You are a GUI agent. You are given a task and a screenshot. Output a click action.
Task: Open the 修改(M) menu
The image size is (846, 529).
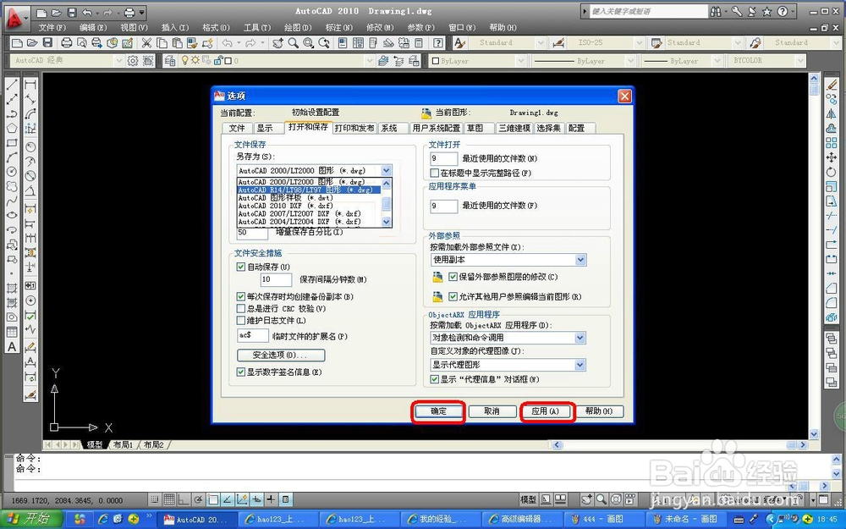coord(381,27)
